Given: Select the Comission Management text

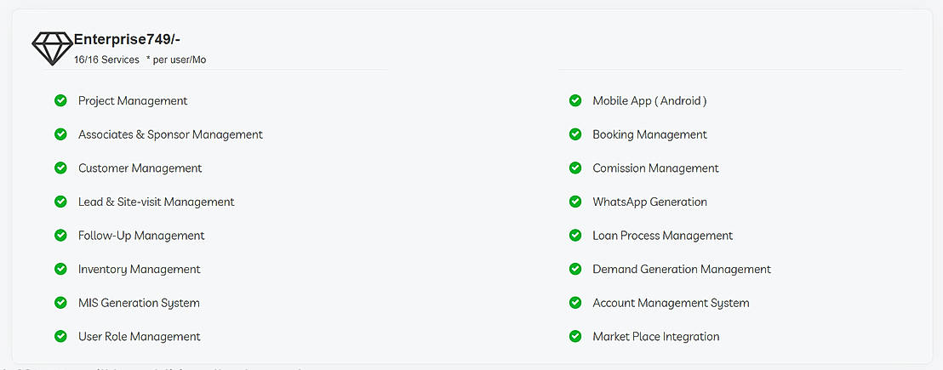Looking at the screenshot, I should pos(655,168).
